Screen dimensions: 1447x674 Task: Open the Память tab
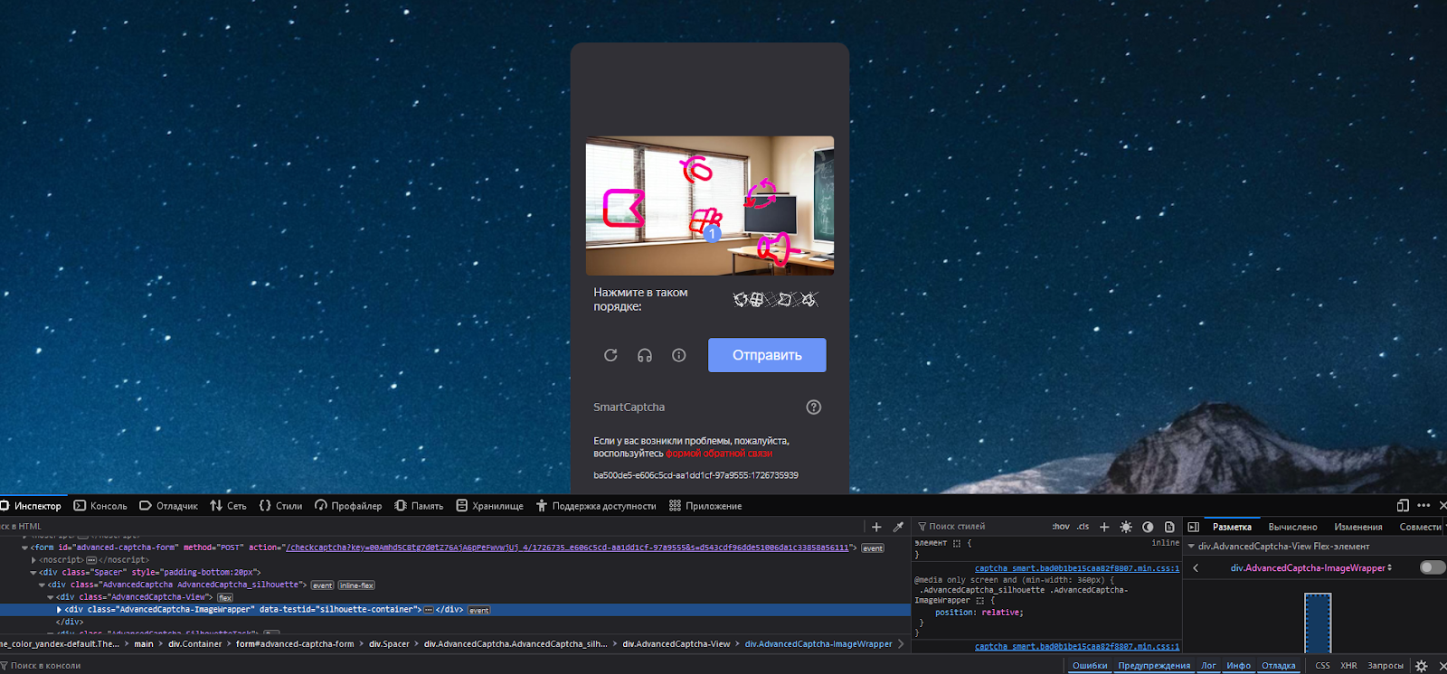pyautogui.click(x=419, y=506)
